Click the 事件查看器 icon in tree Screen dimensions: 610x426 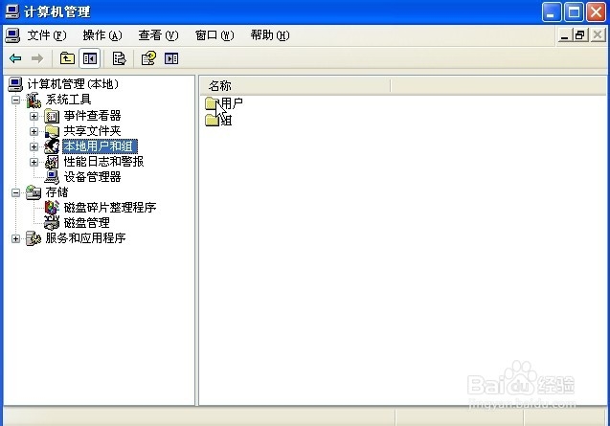click(x=52, y=116)
